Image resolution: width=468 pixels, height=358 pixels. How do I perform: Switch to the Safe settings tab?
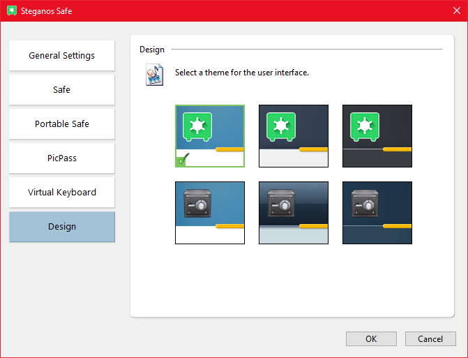click(62, 90)
